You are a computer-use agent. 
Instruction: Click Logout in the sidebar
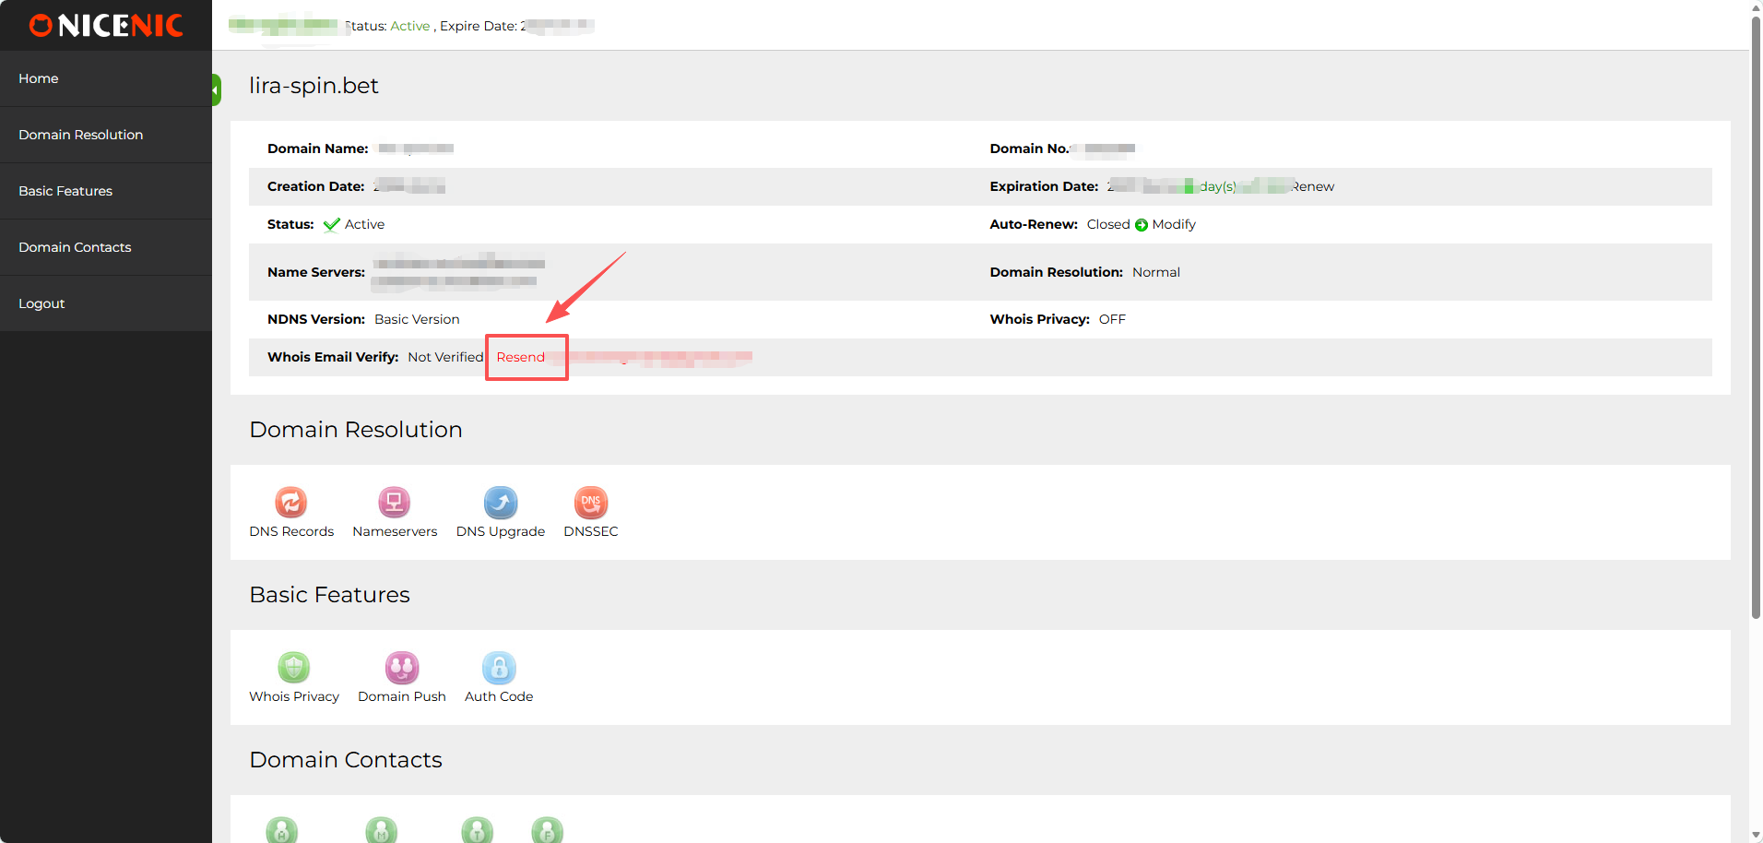(41, 303)
